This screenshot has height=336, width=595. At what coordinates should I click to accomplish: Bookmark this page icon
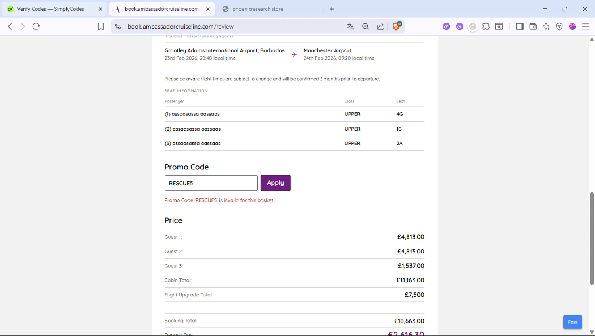click(101, 27)
